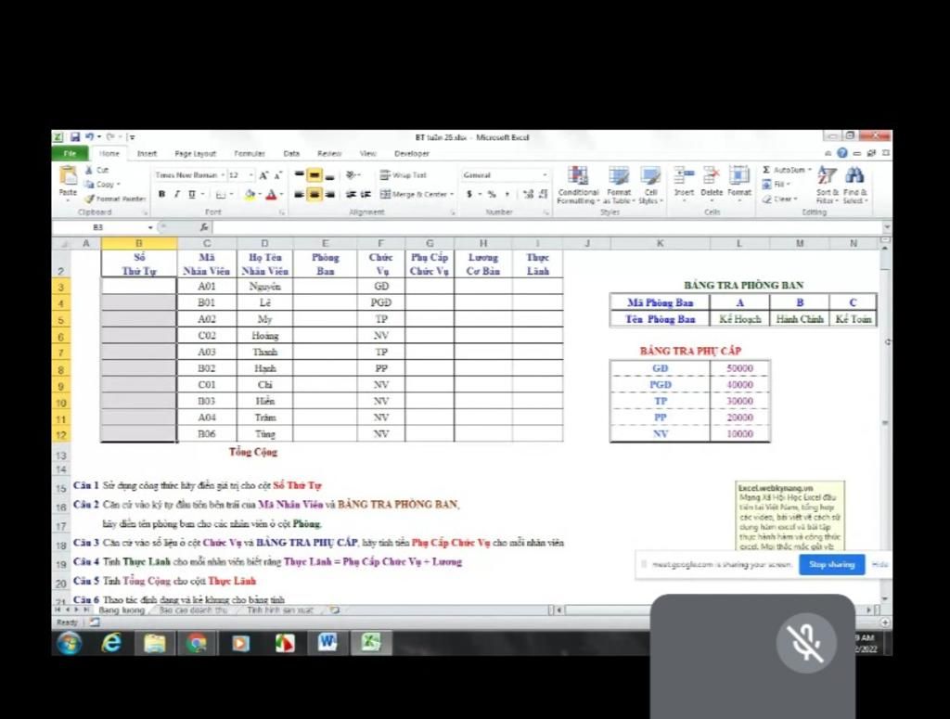Viewport: 950px width, 719px height.
Task: Toggle Bold formatting
Action: pyautogui.click(x=161, y=195)
